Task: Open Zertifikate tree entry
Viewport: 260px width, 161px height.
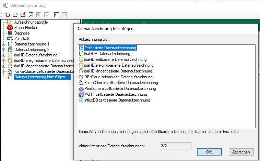Action: [22, 39]
